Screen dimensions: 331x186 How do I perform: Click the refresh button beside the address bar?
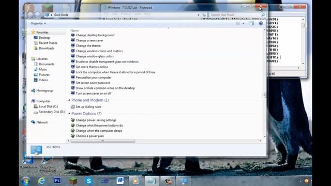(204, 15)
